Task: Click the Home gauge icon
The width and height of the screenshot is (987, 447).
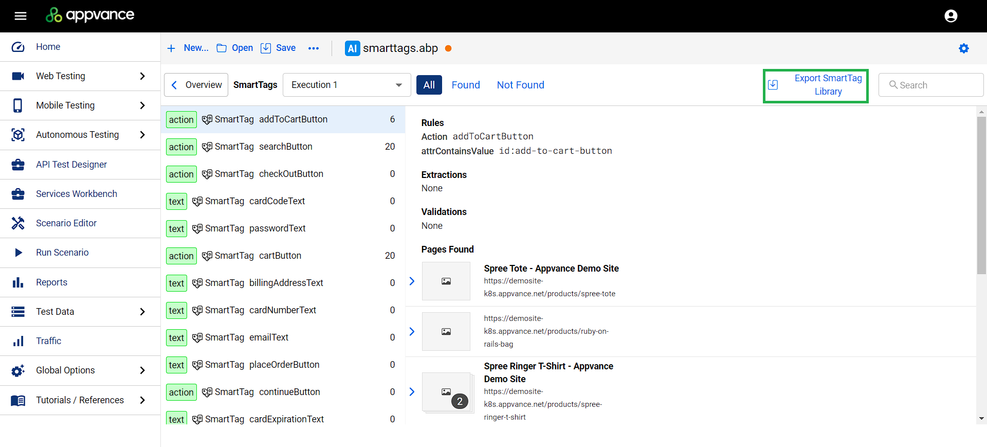Action: (18, 47)
